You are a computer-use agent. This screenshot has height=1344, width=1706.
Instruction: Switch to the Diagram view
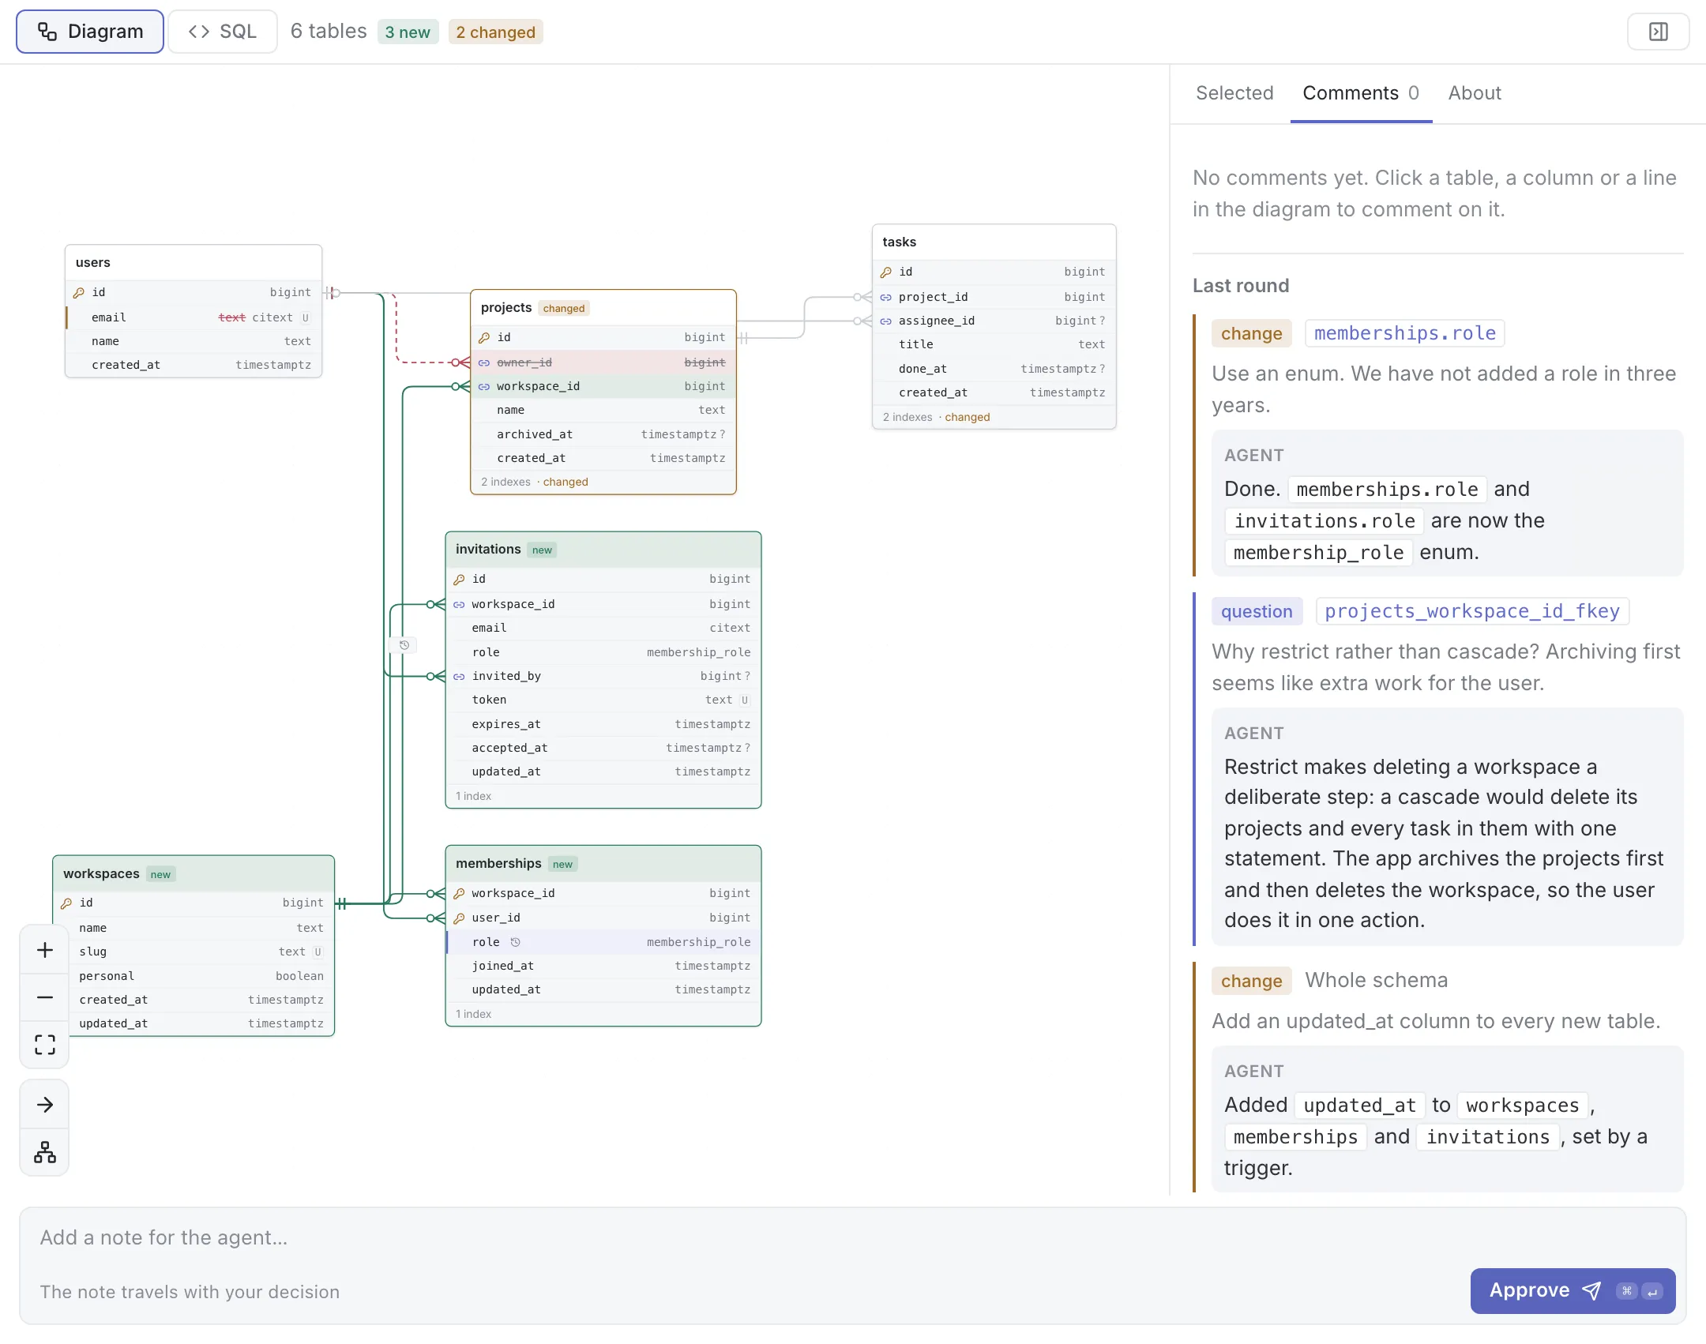click(90, 32)
